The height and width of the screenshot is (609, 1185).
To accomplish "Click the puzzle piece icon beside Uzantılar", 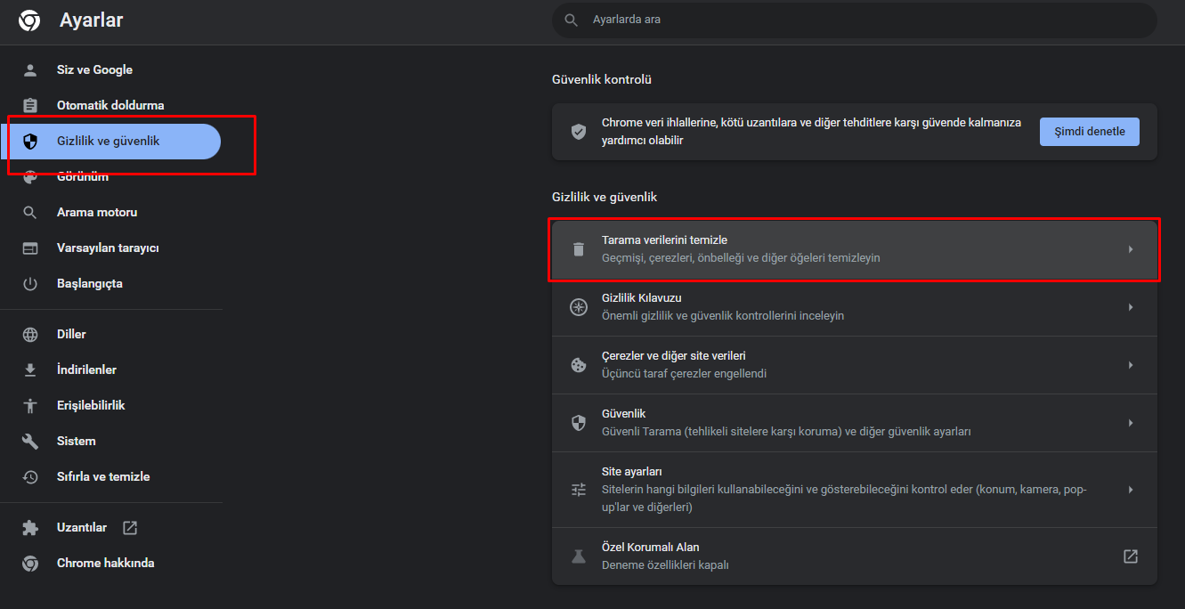I will coord(31,526).
